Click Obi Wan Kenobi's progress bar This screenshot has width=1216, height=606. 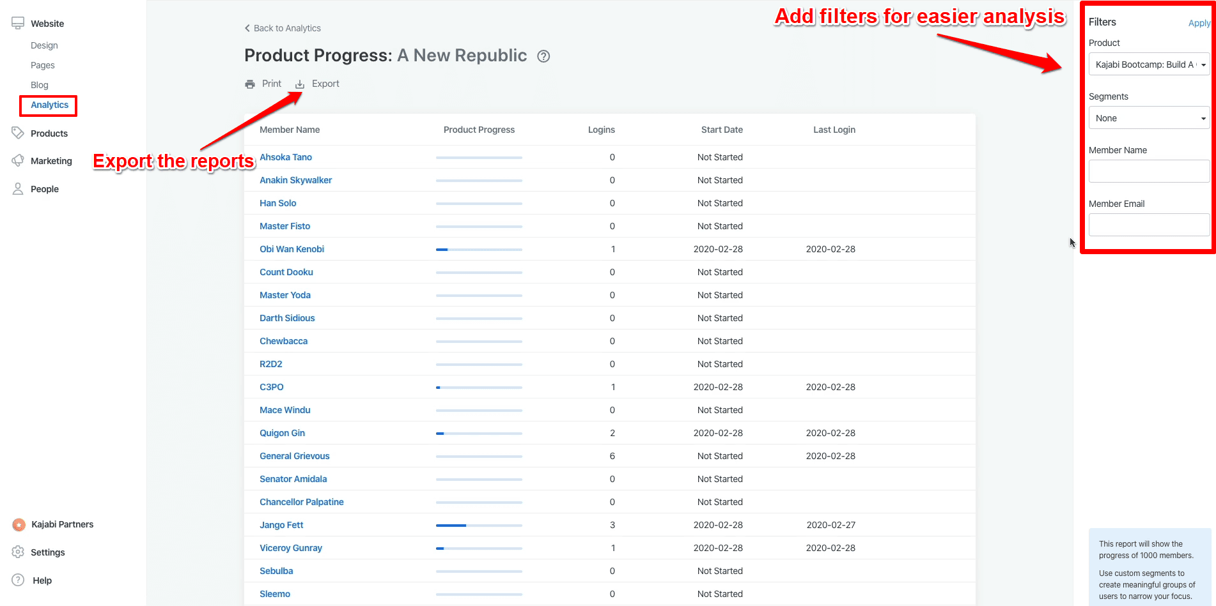pos(479,249)
